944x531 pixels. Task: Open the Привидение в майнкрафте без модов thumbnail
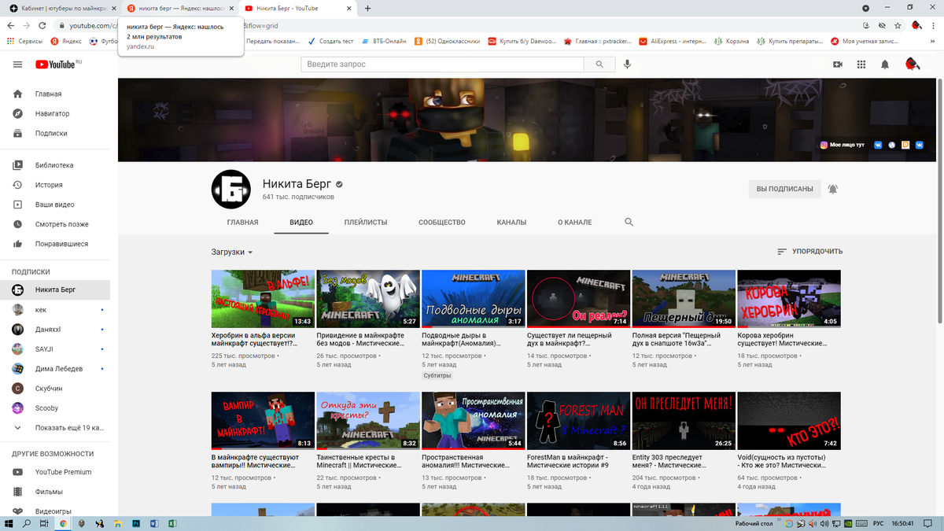point(367,299)
